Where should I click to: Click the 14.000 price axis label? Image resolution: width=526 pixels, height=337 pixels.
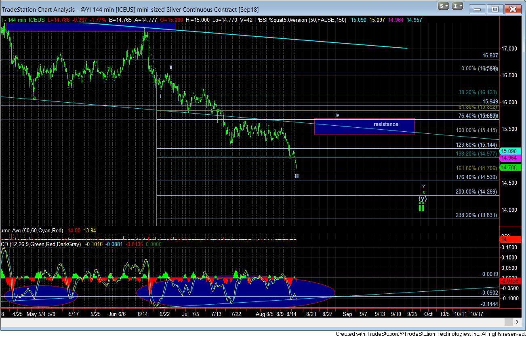(x=509, y=210)
